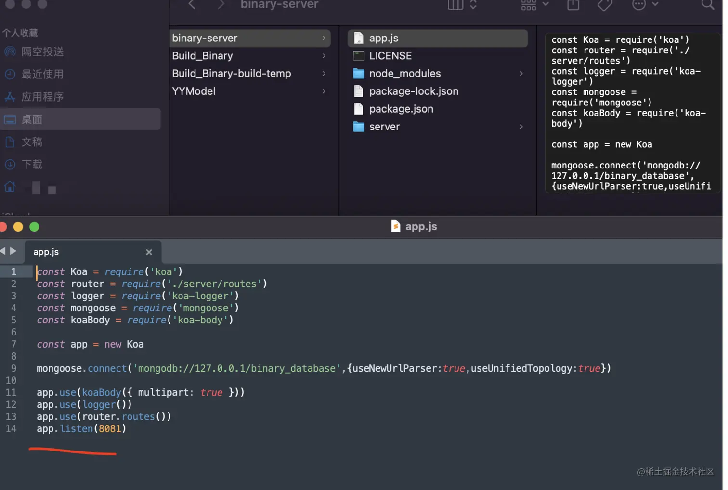Click the LICENSE file icon

point(358,56)
